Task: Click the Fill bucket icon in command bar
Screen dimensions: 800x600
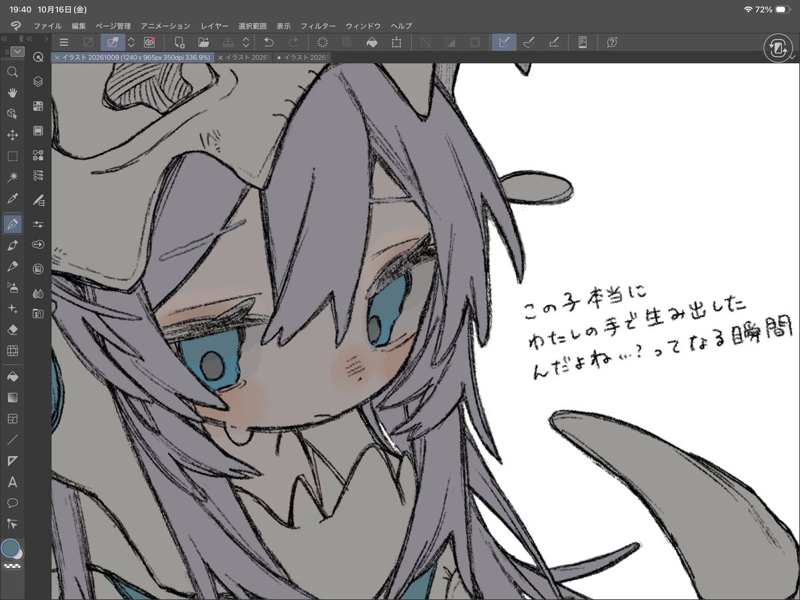Action: point(372,42)
